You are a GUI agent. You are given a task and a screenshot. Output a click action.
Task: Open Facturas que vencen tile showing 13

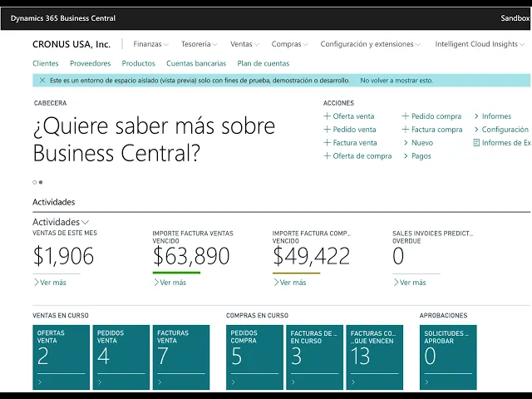pos(375,357)
